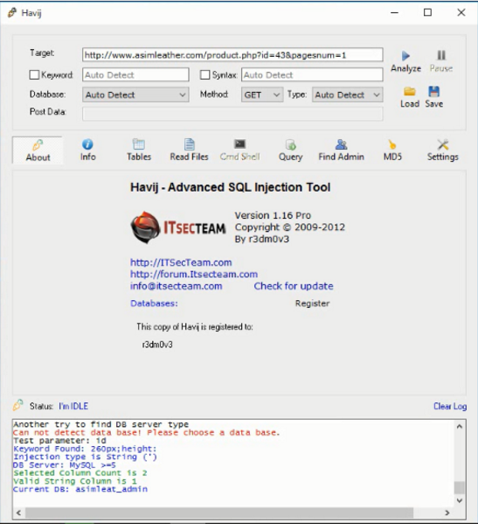Expand the Database dropdown
The image size is (478, 524).
[x=135, y=94]
